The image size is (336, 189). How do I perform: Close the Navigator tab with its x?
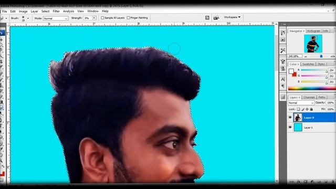click(x=303, y=31)
